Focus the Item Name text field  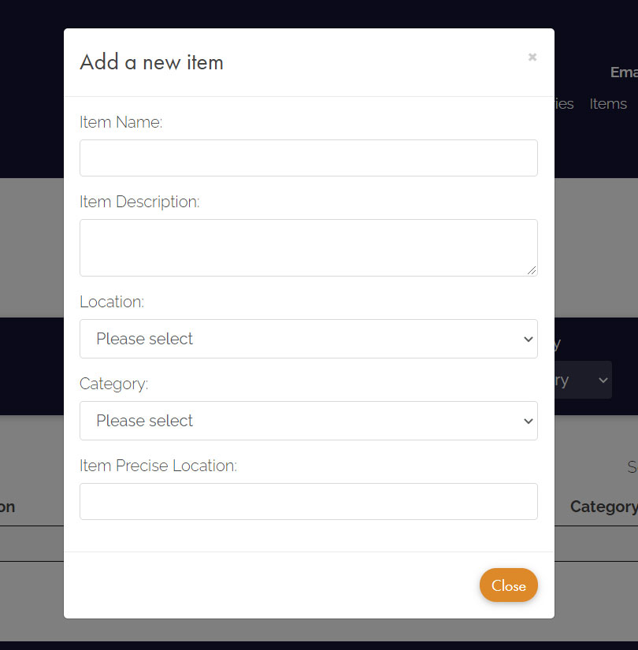(x=308, y=158)
